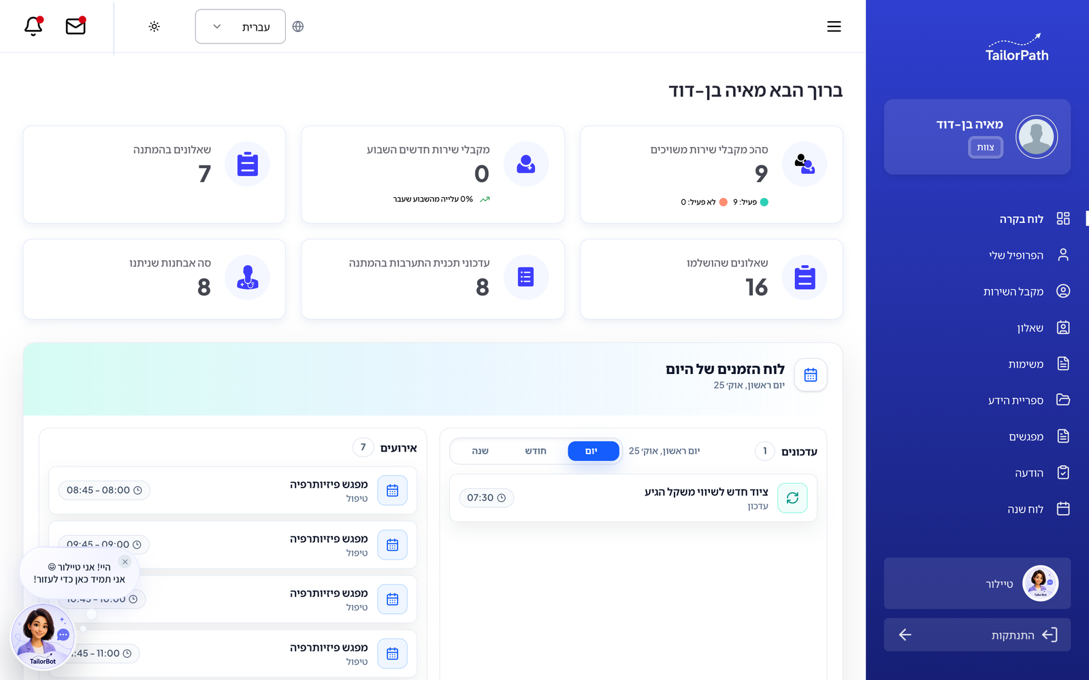
Task: Click the אירועים count badge 7
Action: click(x=363, y=447)
